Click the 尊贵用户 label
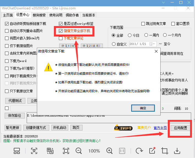The width and height of the screenshot is (195, 158). pyautogui.click(x=144, y=128)
